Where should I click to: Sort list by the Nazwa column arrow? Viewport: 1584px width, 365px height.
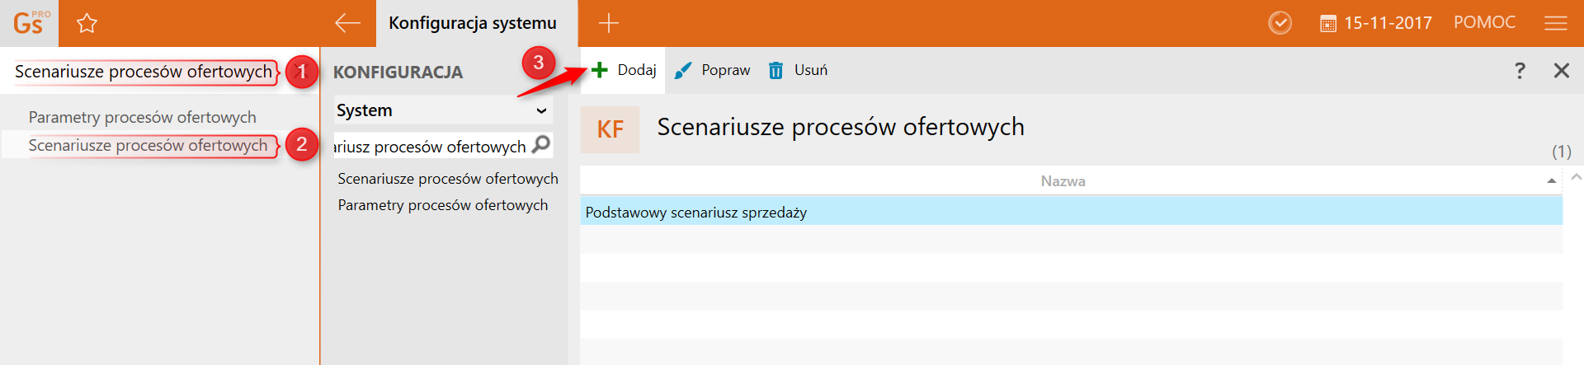point(1551,180)
